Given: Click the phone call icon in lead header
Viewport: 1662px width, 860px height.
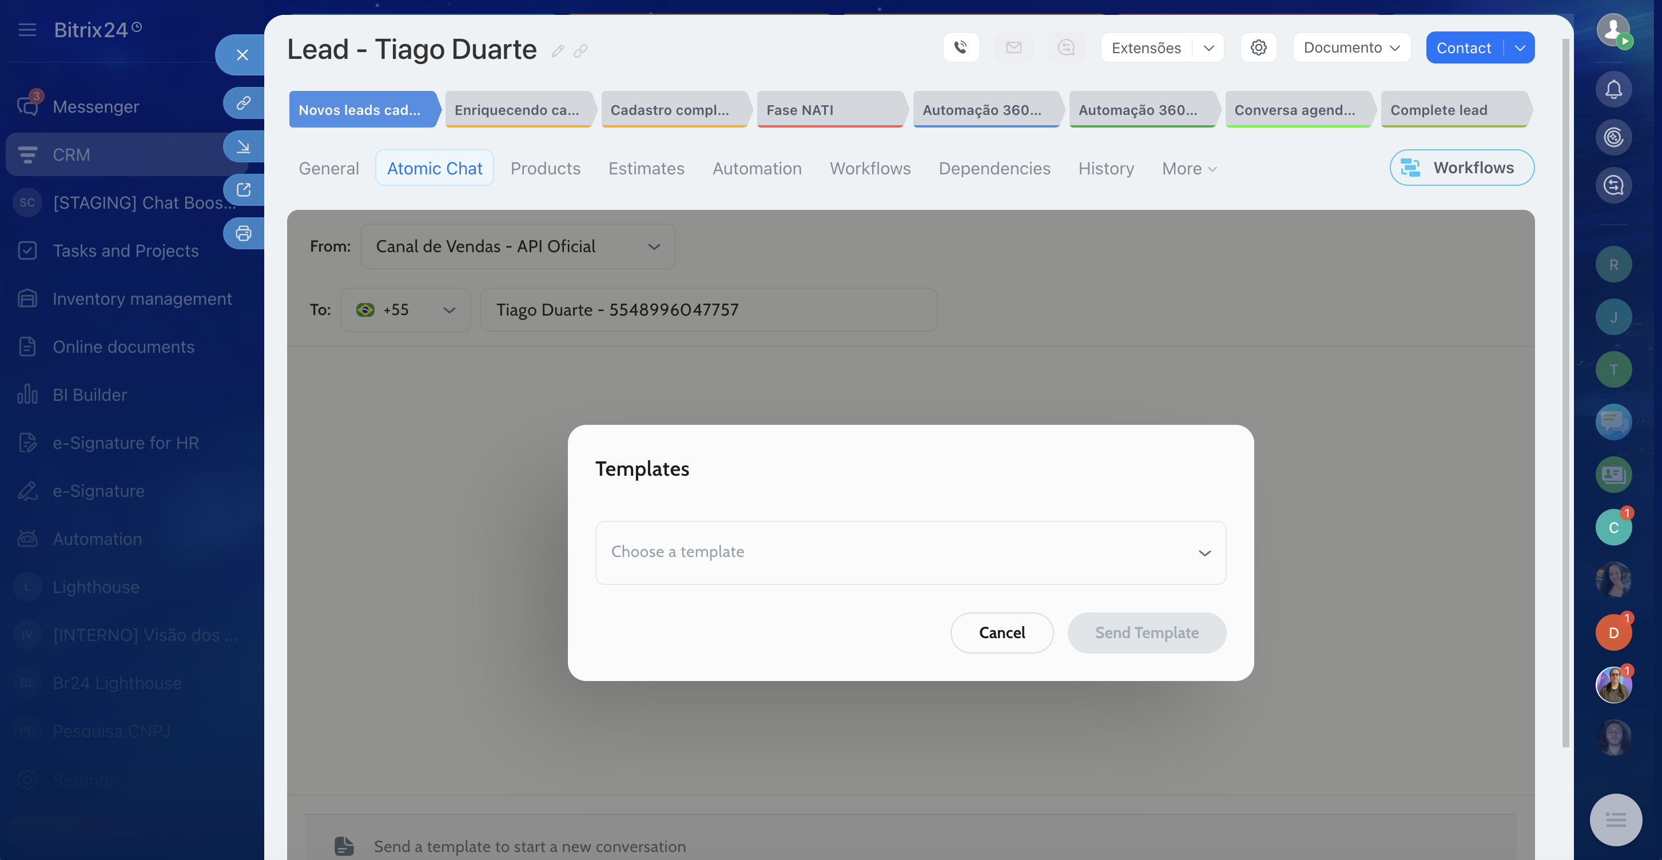Looking at the screenshot, I should (x=961, y=47).
